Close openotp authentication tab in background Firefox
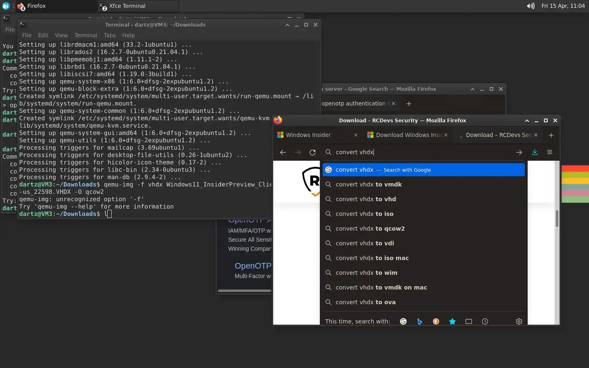The image size is (589, 368). pos(393,103)
